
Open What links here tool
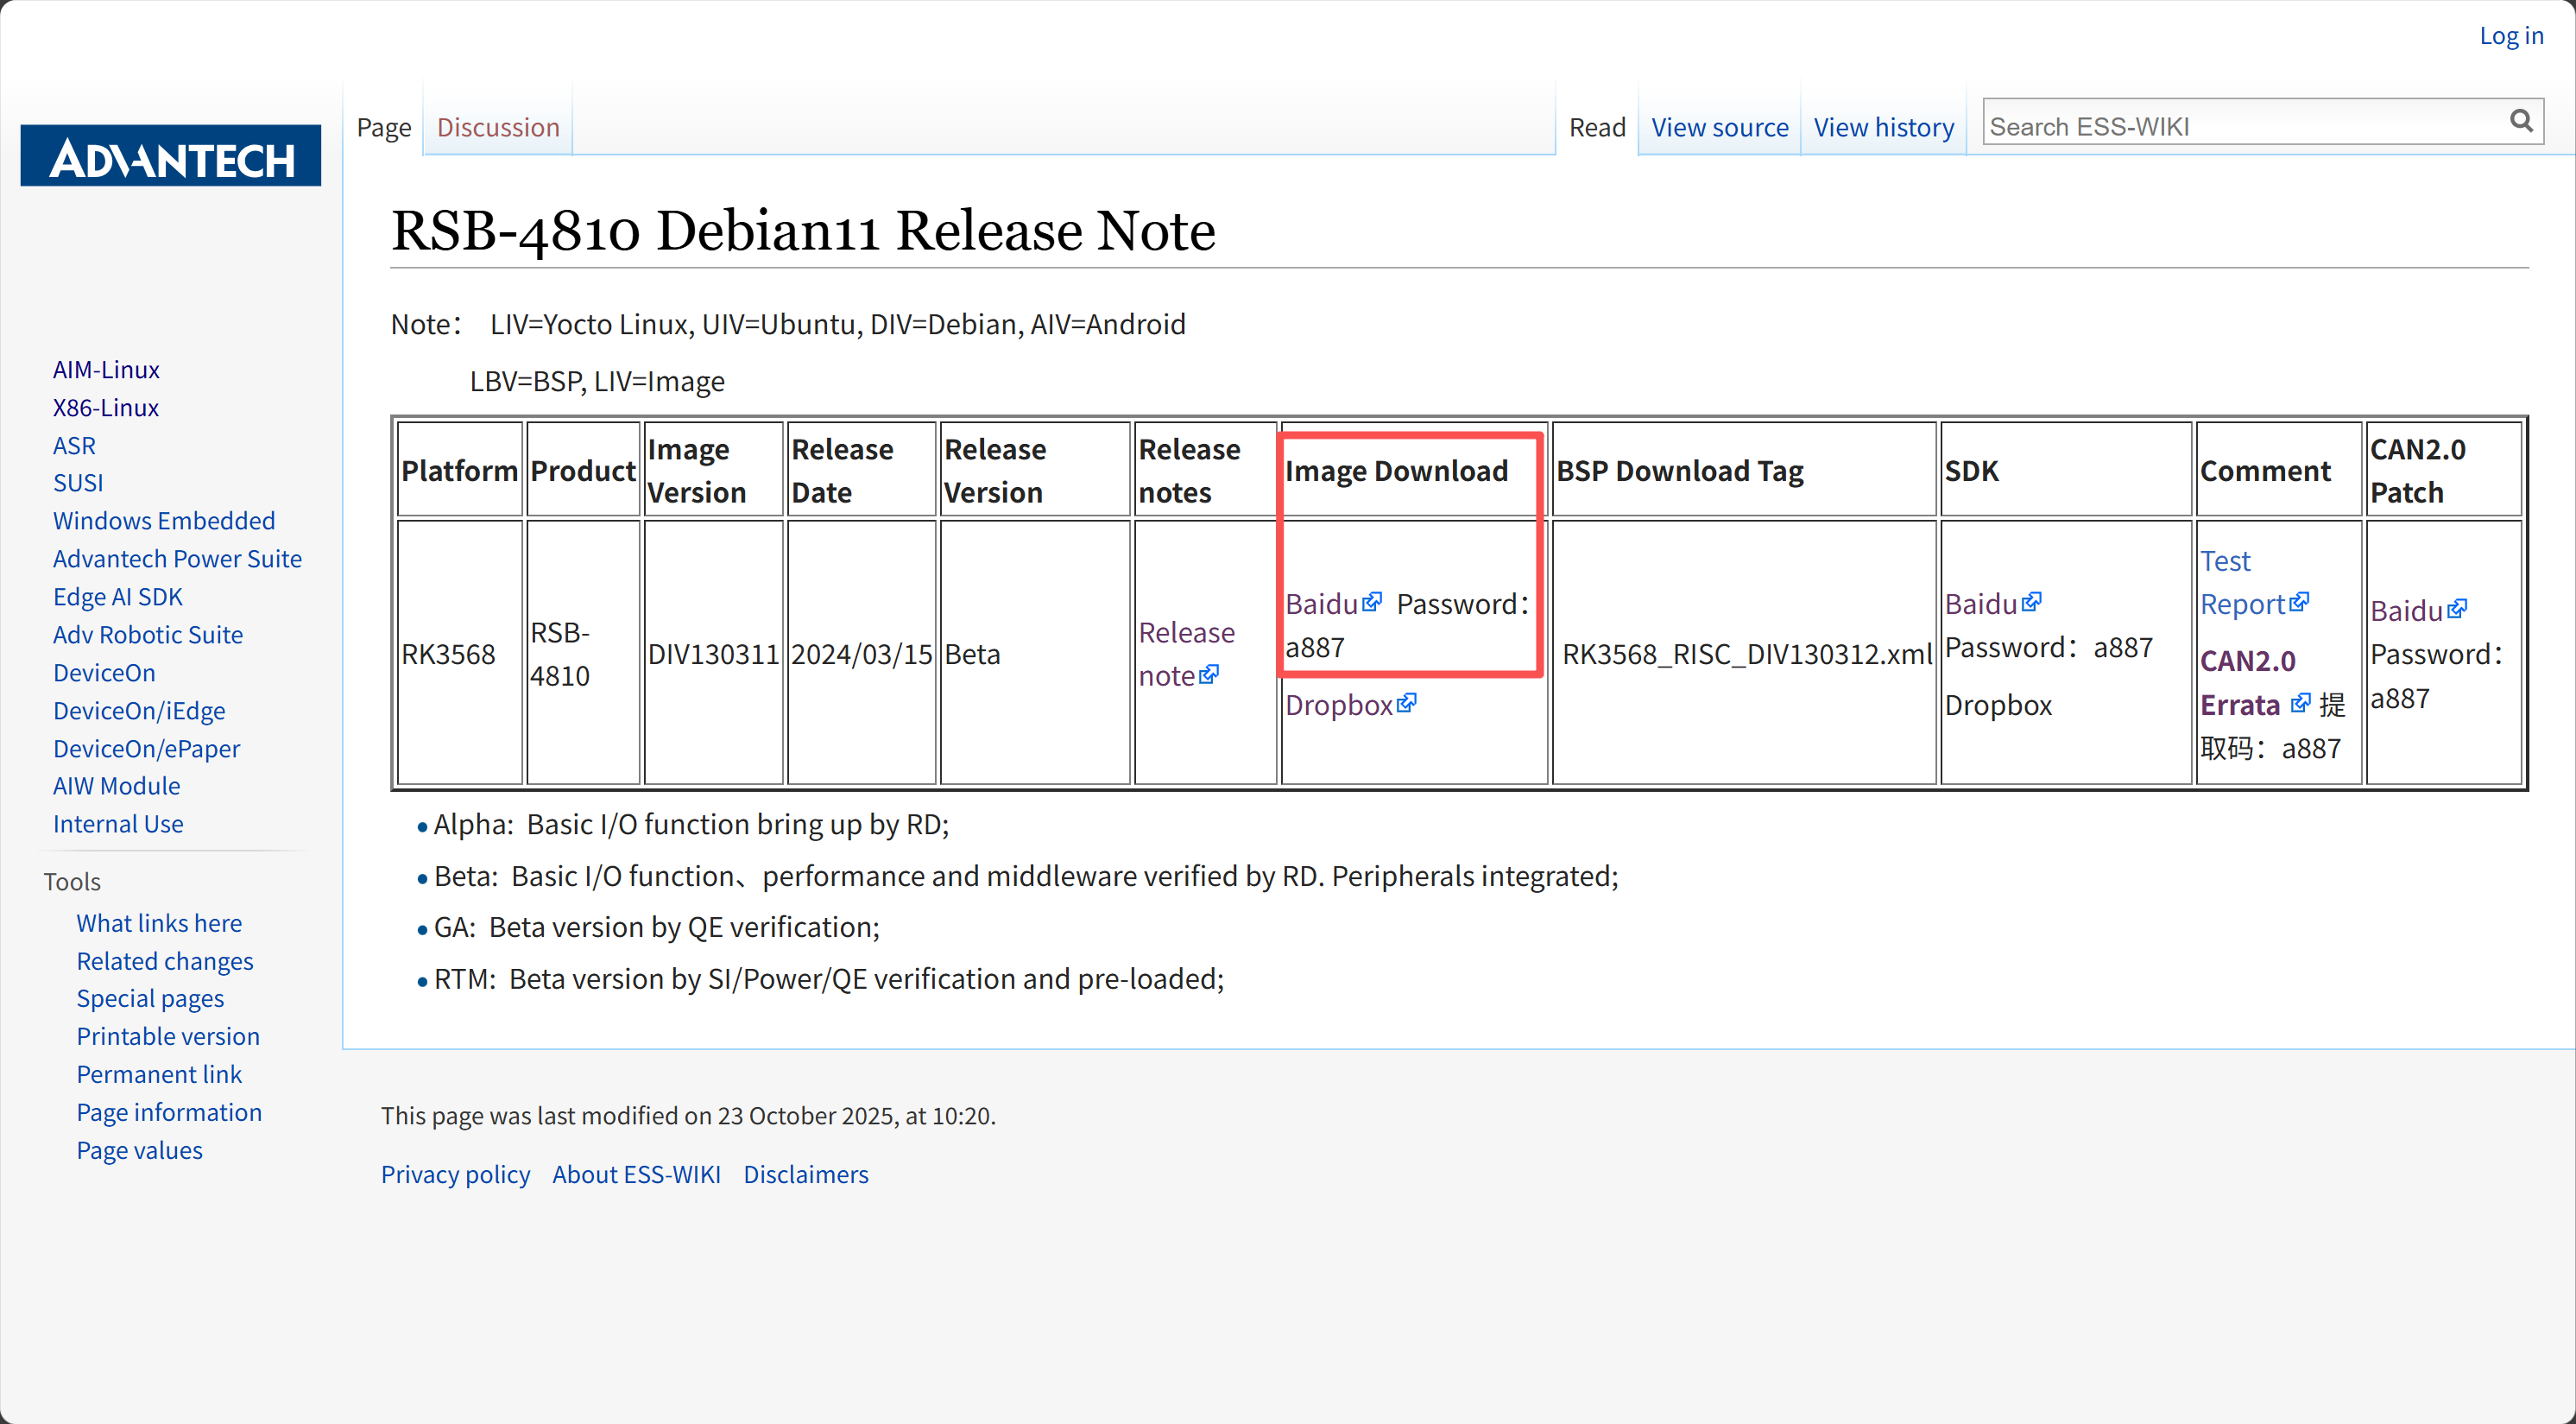point(159,923)
